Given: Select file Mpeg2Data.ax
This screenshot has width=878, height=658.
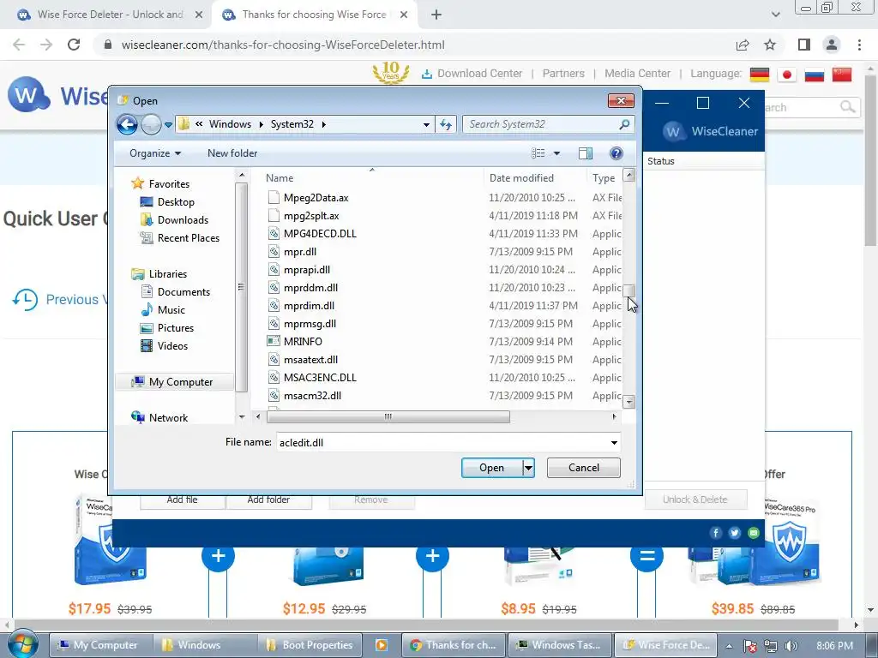Looking at the screenshot, I should (x=316, y=198).
